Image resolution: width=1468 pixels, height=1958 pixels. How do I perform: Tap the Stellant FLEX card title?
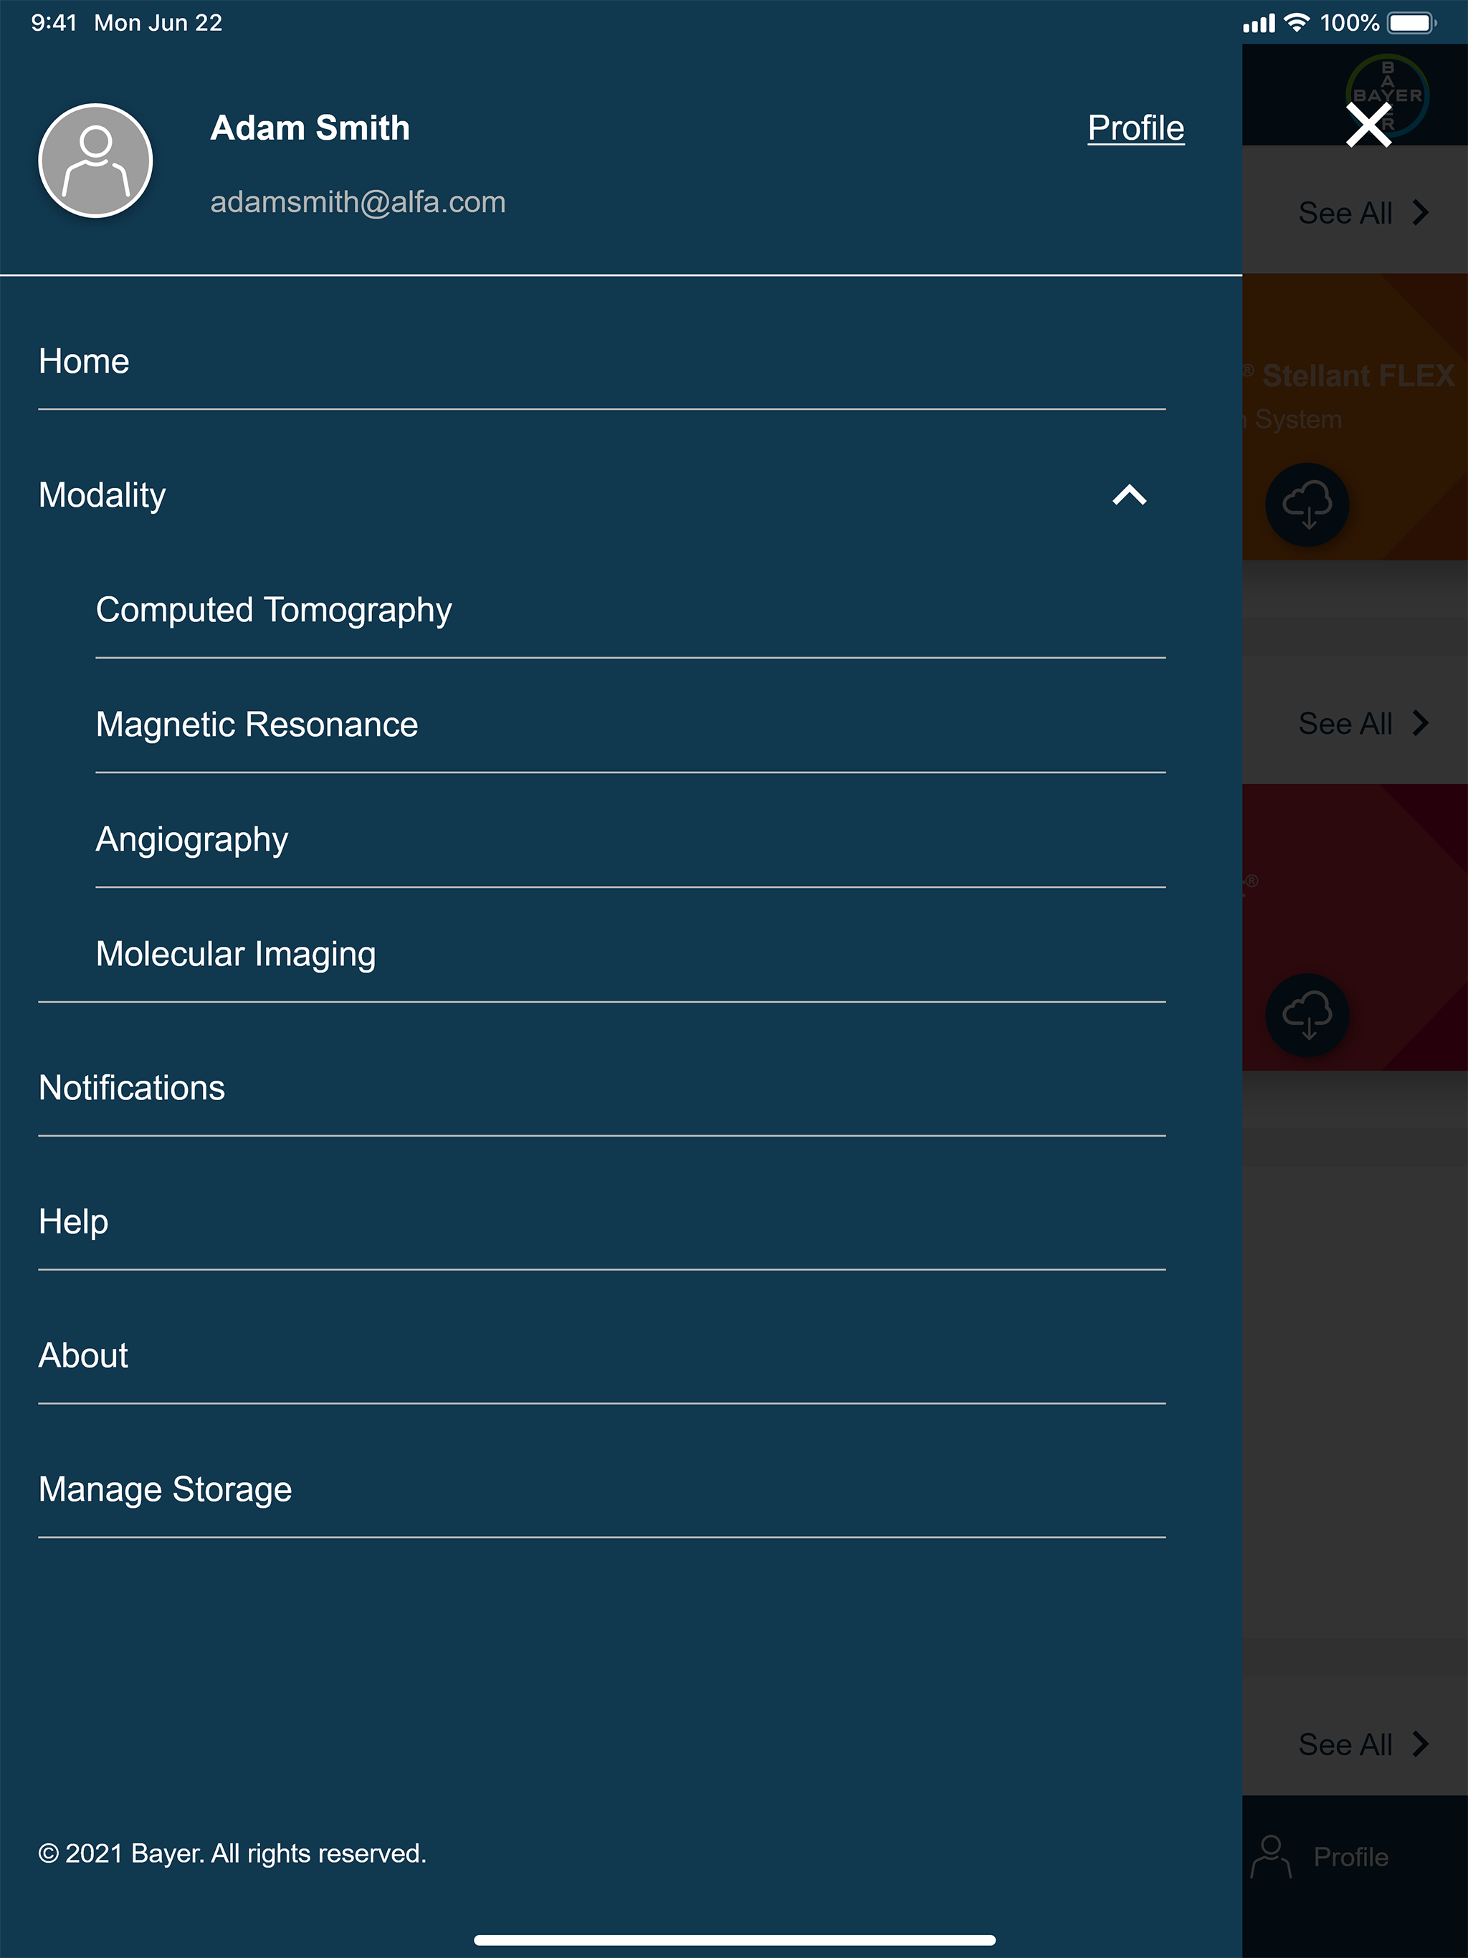[x=1358, y=376]
